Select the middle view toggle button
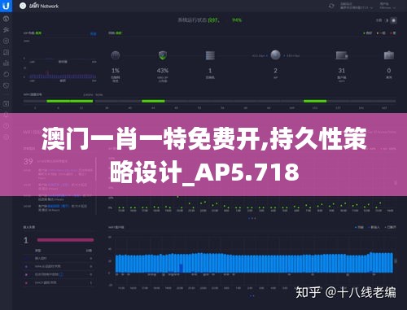 pos(387,20)
